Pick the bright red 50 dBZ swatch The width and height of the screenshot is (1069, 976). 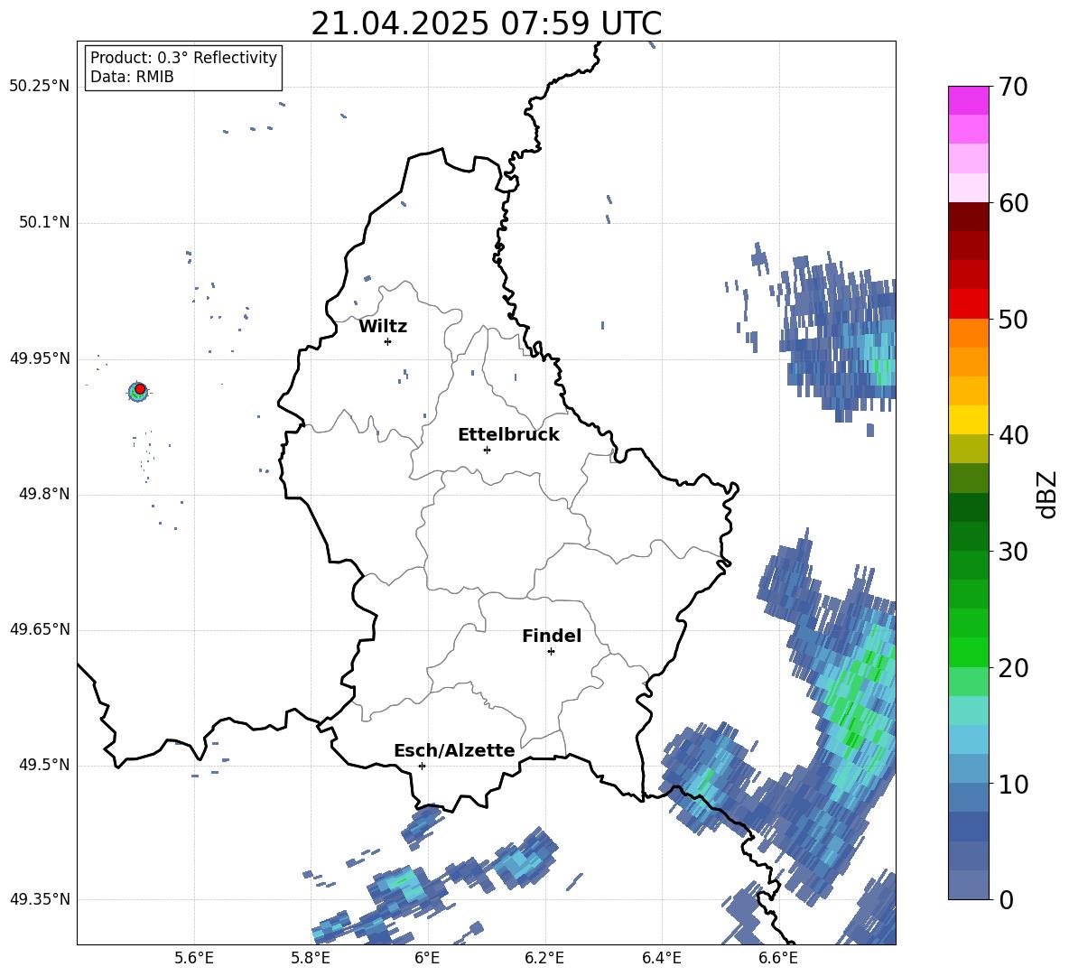(x=968, y=304)
